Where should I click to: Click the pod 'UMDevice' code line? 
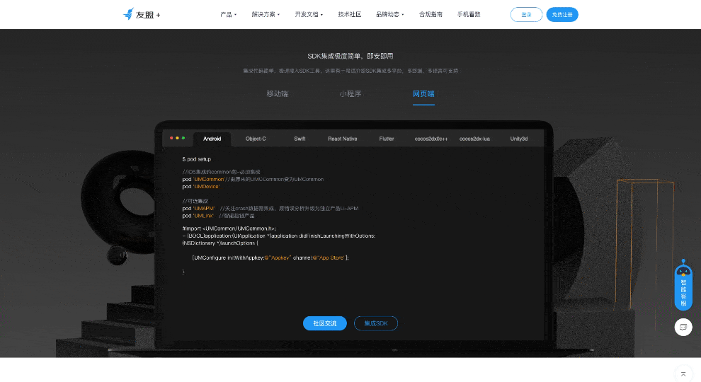point(201,186)
